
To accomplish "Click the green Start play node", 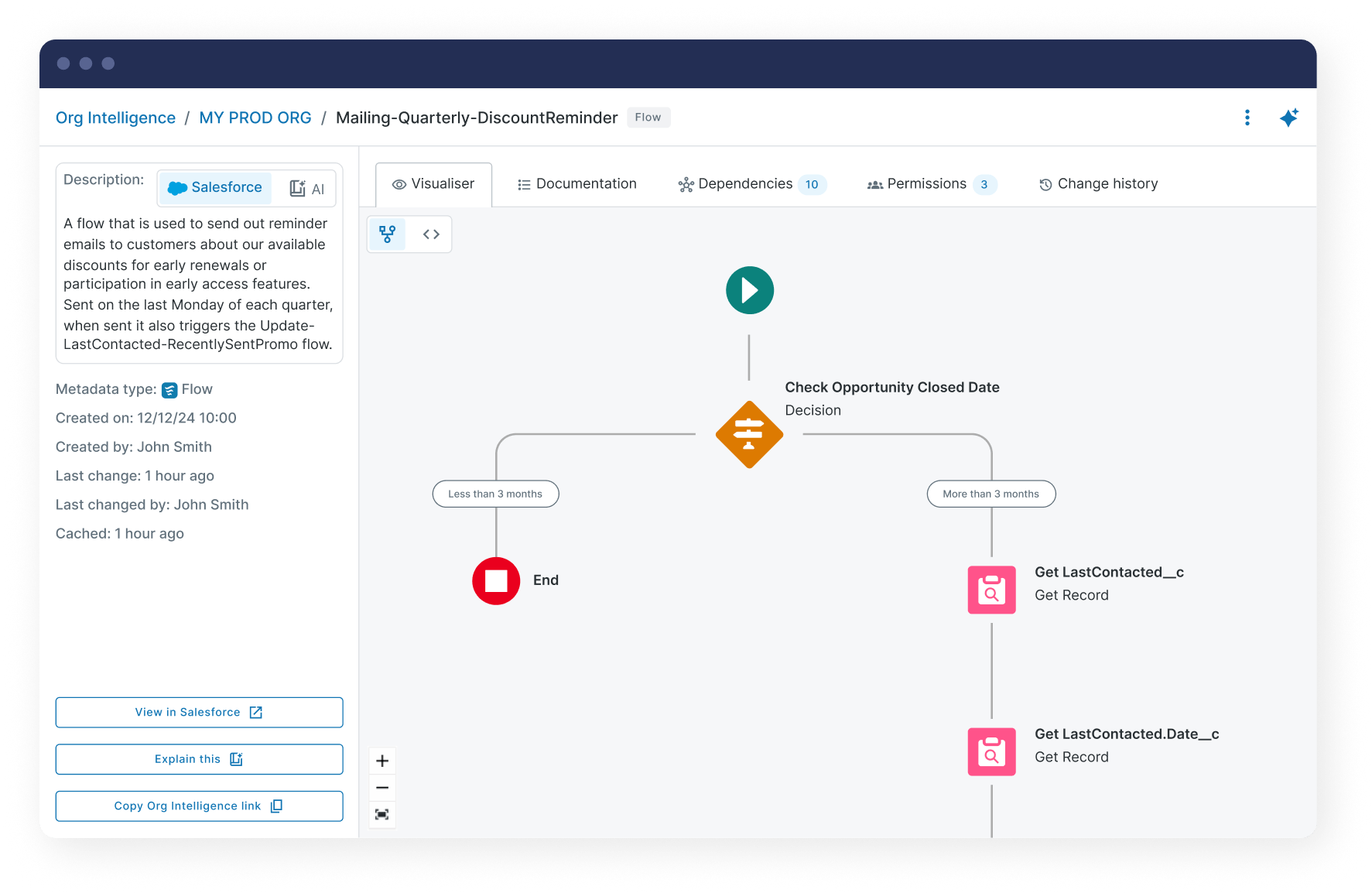I will click(749, 291).
